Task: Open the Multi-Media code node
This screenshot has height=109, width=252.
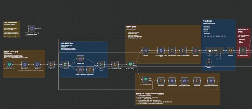Action: tap(161, 81)
